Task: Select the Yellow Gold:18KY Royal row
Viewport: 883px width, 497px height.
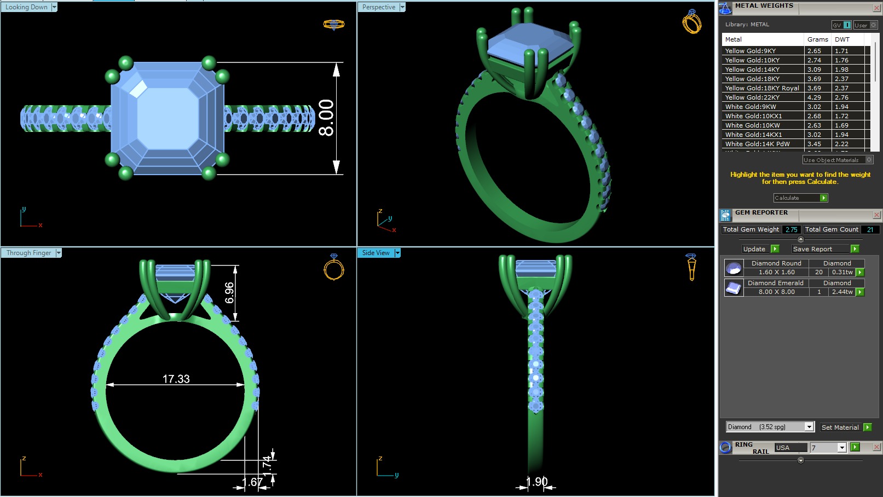Action: click(x=797, y=88)
